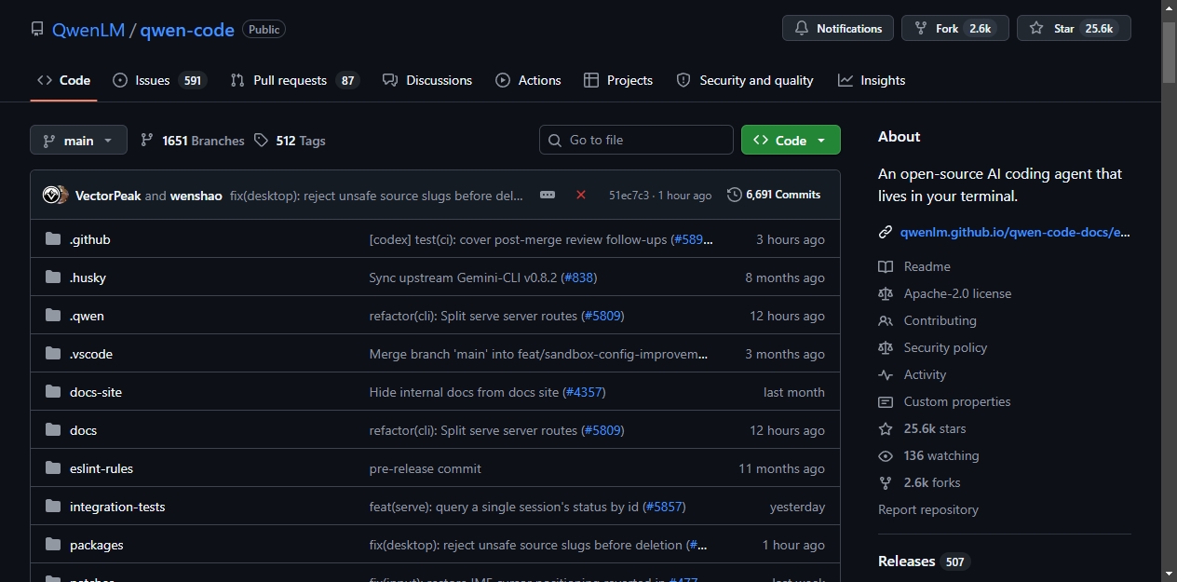Click the Notifications bell button
This screenshot has height=582, width=1177.
(x=838, y=29)
